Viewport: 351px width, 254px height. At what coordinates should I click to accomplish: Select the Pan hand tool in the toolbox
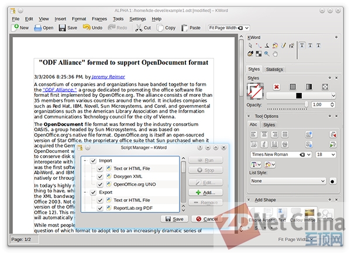click(x=275, y=54)
